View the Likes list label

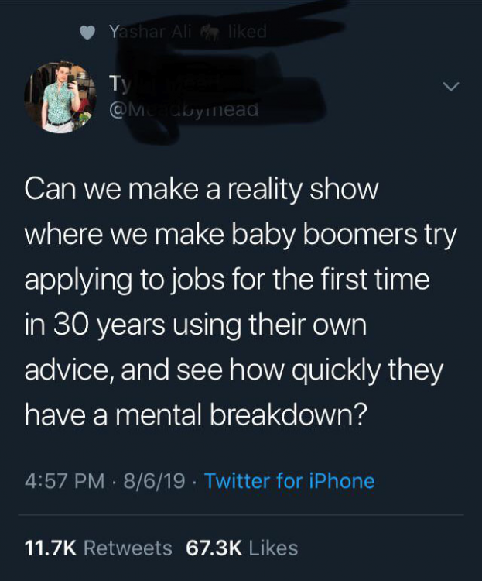(x=275, y=548)
